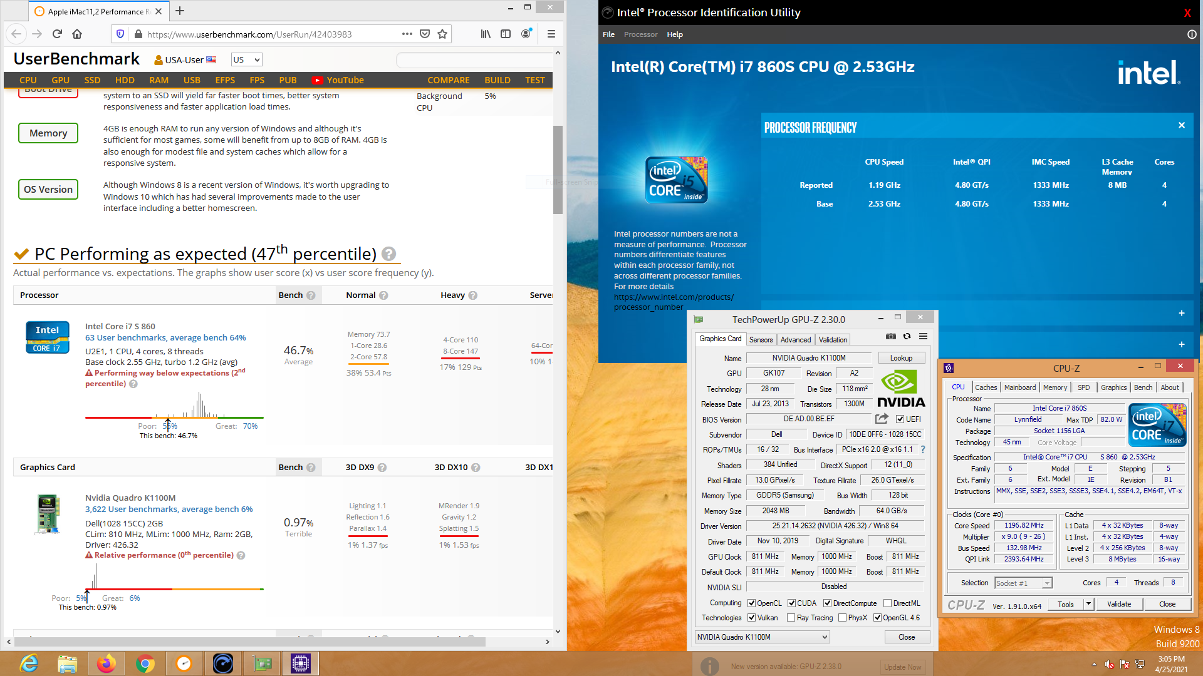Click Firefox bookmark star icon
Viewport: 1203px width, 676px height.
point(442,34)
